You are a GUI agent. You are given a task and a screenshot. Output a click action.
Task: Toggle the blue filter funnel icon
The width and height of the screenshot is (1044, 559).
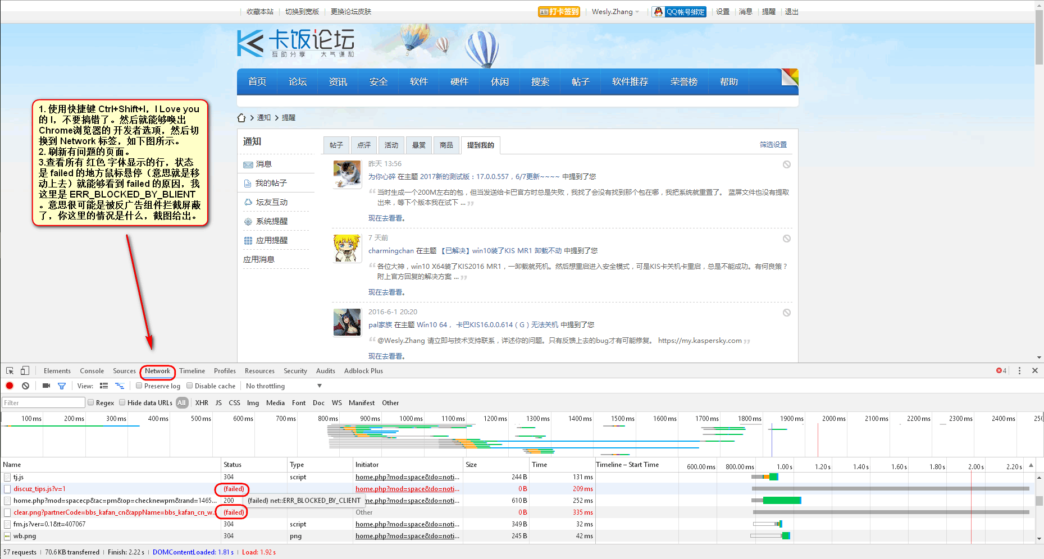tap(62, 386)
